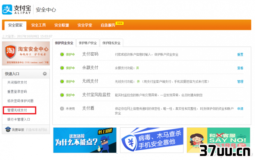Open 银行卡管理入口 quick entry

[19, 120]
